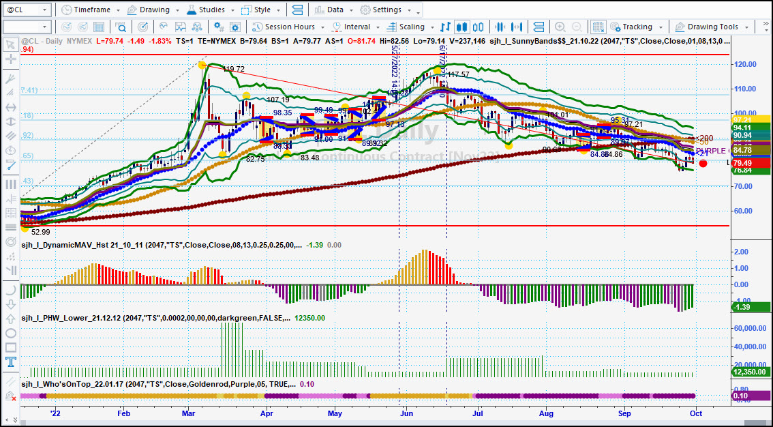Select the down arrow drawing tool
This screenshot has height=427, width=773.
point(10,304)
